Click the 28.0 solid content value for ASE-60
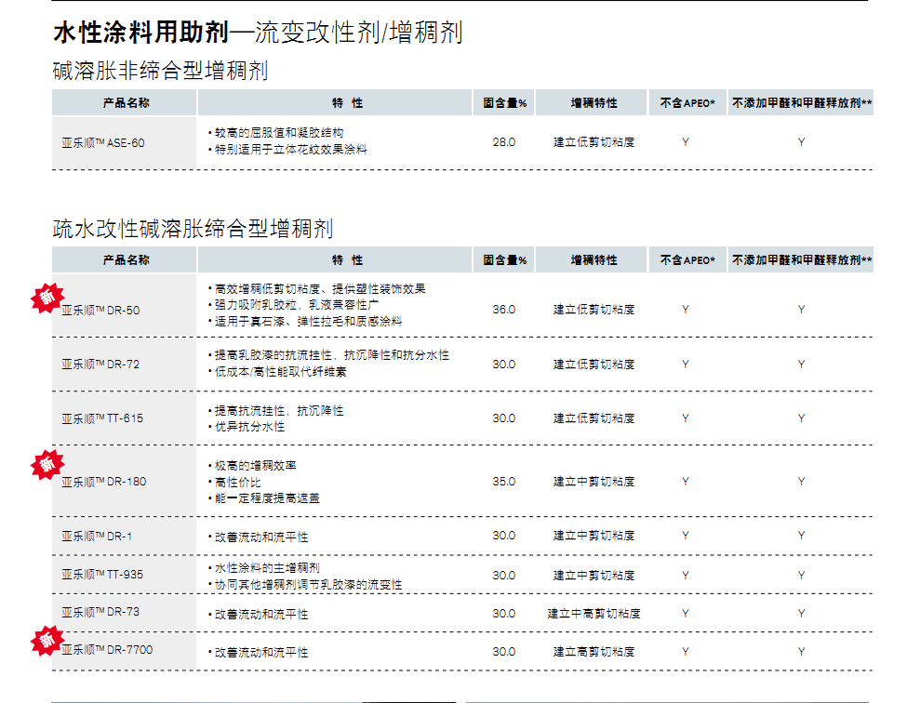The height and width of the screenshot is (703, 920). [x=503, y=142]
